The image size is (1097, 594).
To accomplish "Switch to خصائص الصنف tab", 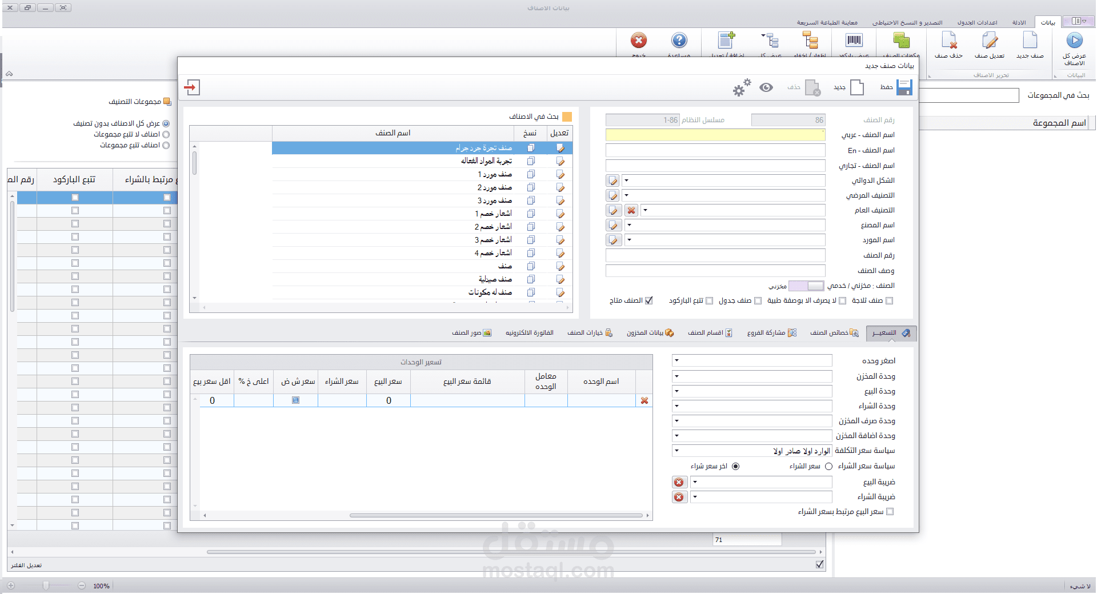I will [834, 332].
